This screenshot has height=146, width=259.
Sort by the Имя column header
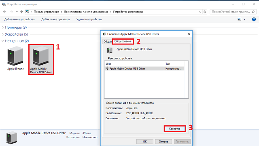coord(134,63)
